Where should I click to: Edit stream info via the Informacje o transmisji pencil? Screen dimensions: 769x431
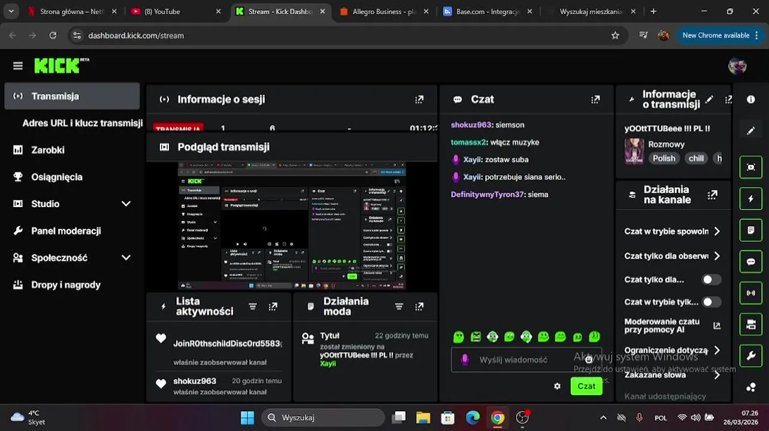pos(710,99)
